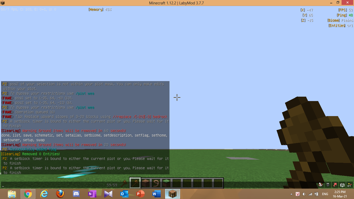Select the grass block hotbar slot
354x199 pixels.
[x=166, y=183]
